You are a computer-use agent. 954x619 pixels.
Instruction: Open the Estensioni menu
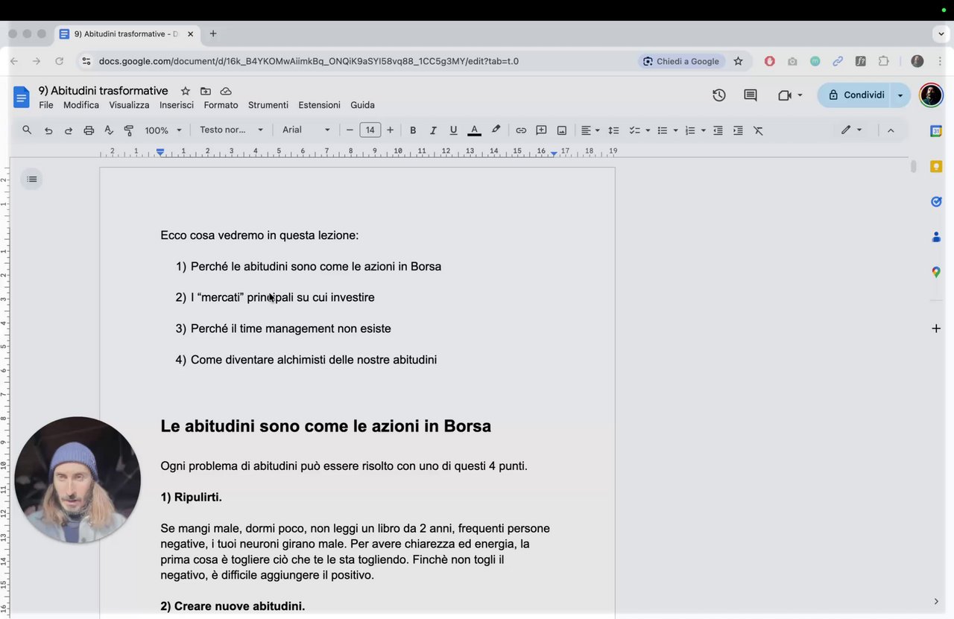[x=319, y=105]
